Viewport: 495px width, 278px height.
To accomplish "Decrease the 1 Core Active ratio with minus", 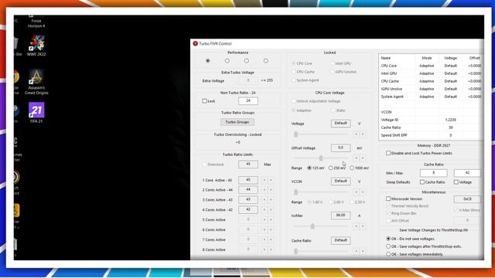I will pyautogui.click(x=265, y=180).
